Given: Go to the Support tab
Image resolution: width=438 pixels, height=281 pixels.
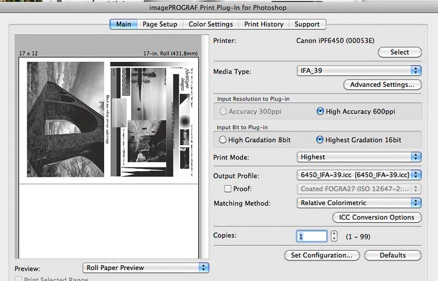Looking at the screenshot, I should click(307, 24).
